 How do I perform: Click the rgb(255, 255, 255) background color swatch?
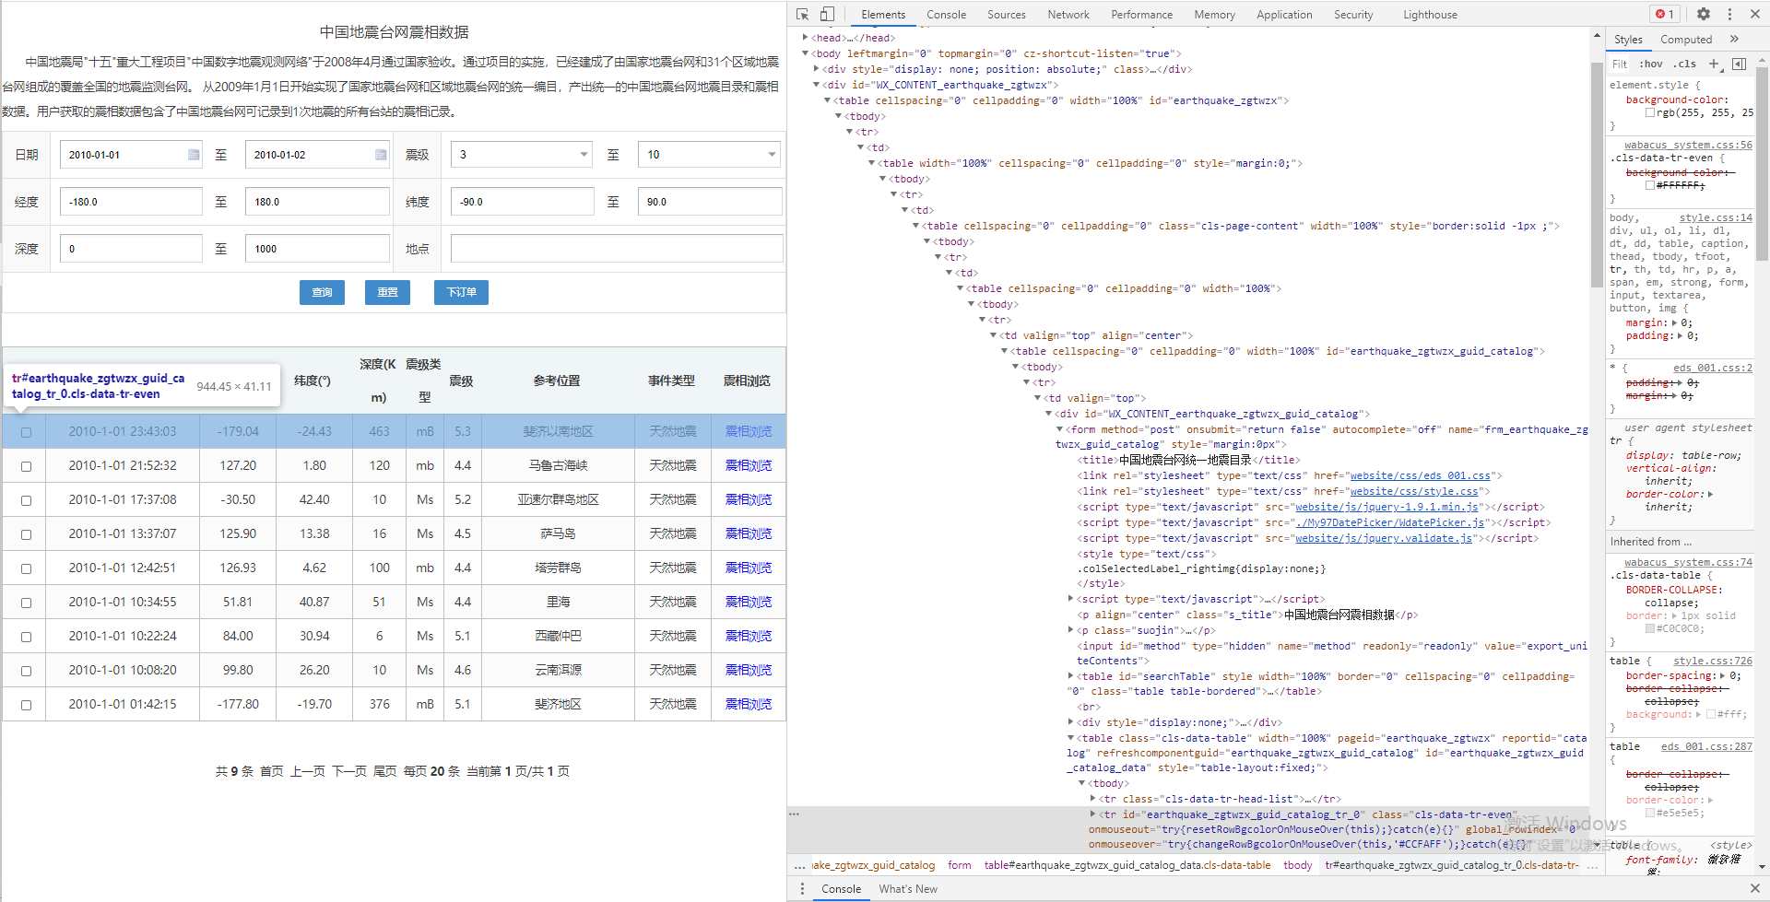tap(1650, 112)
